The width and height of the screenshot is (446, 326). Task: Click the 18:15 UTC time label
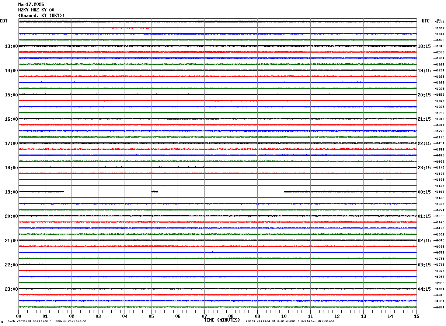point(424,46)
